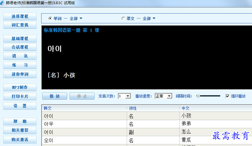Screen dimensions: 252x146
Task: Select the 单词 radio button
Action: (50, 19)
